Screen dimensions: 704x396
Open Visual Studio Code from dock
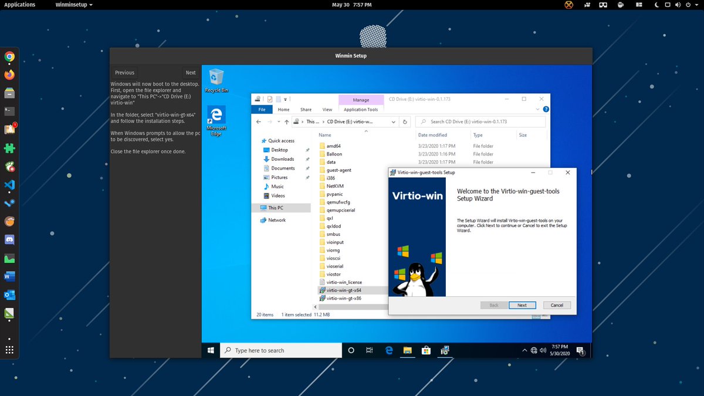(x=9, y=185)
